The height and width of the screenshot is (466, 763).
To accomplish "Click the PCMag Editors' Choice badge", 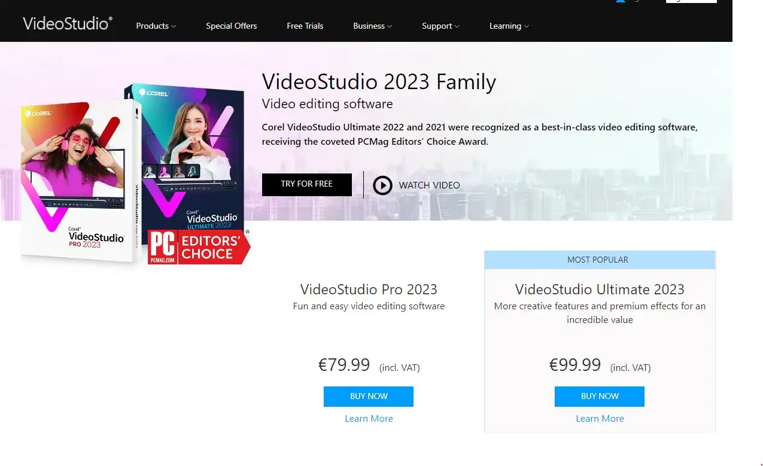I will [x=199, y=247].
